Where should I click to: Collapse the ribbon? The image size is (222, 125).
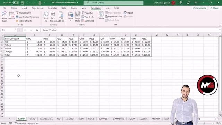220,25
